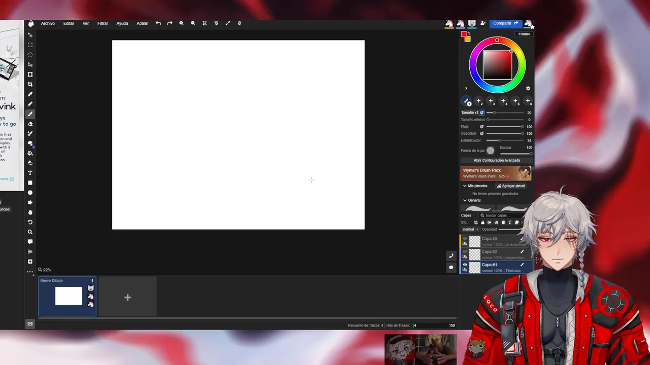This screenshot has width=650, height=365.
Task: Toggle visibility of Capa #1 layer
Action: click(465, 265)
